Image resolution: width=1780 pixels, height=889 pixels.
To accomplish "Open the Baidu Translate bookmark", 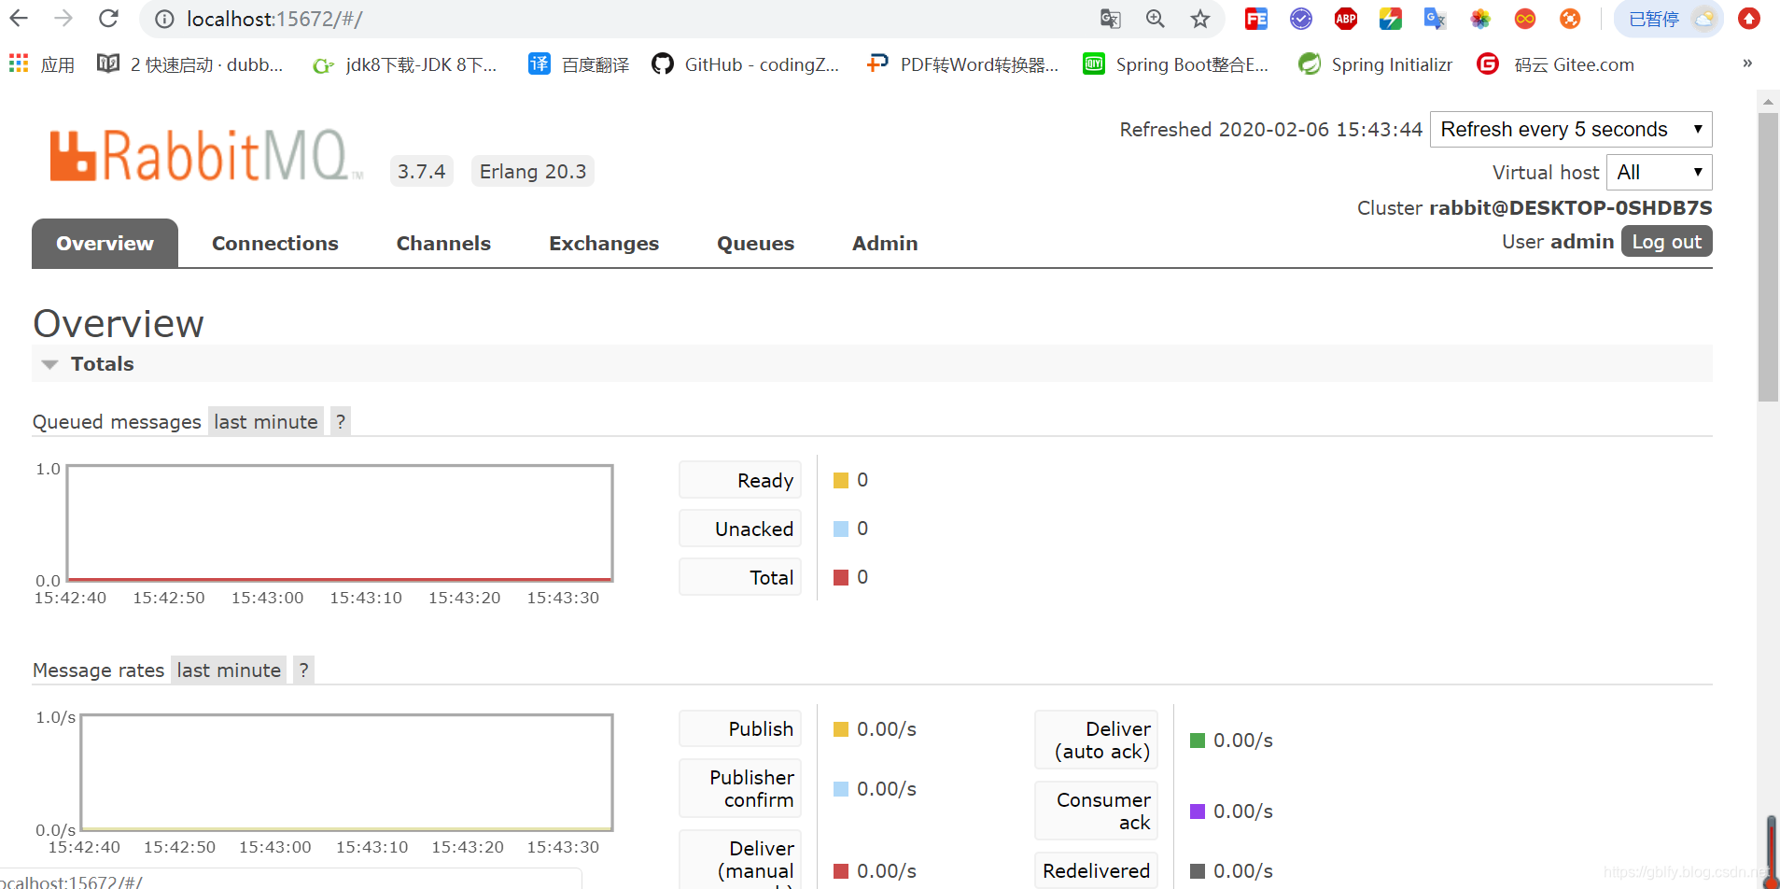I will click(579, 64).
